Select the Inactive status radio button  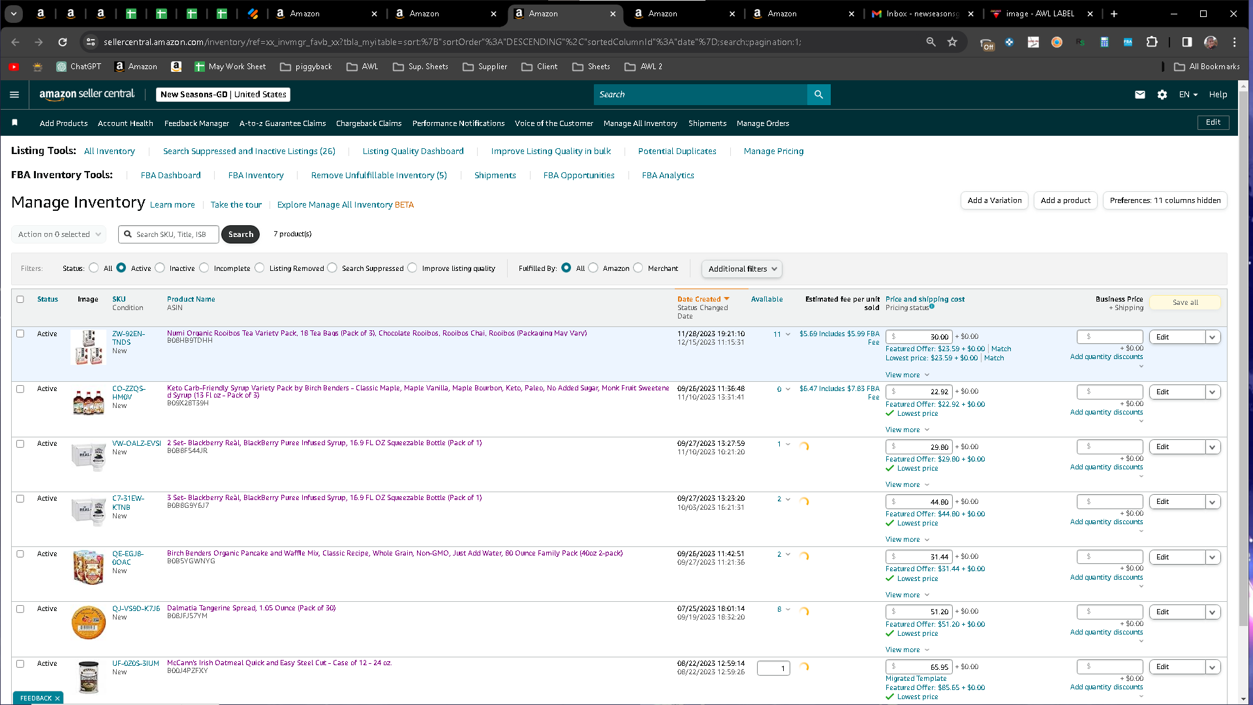click(160, 268)
